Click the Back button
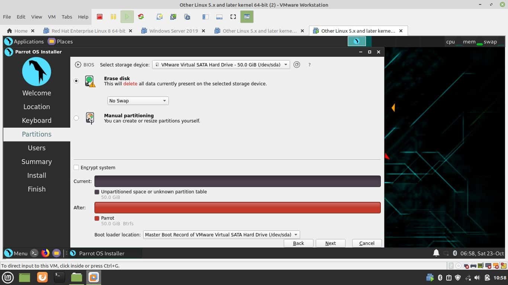508x285 pixels. click(299, 243)
